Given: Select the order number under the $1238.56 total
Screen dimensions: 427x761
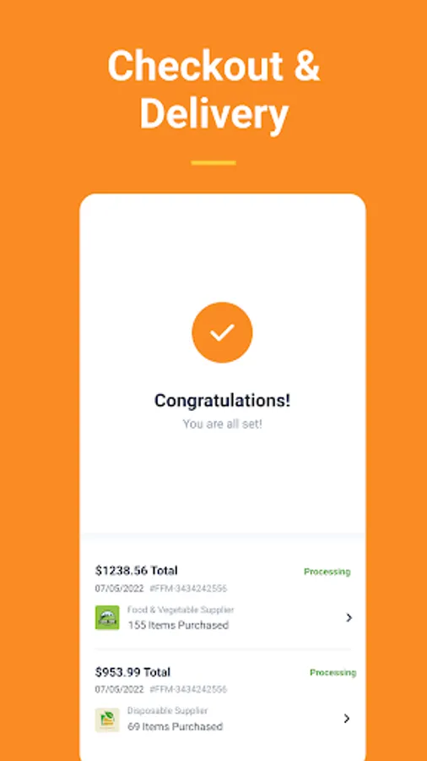Looking at the screenshot, I should (x=188, y=589).
